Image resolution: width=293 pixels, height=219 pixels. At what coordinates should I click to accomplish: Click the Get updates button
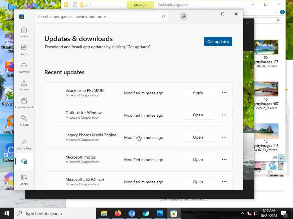click(x=218, y=42)
